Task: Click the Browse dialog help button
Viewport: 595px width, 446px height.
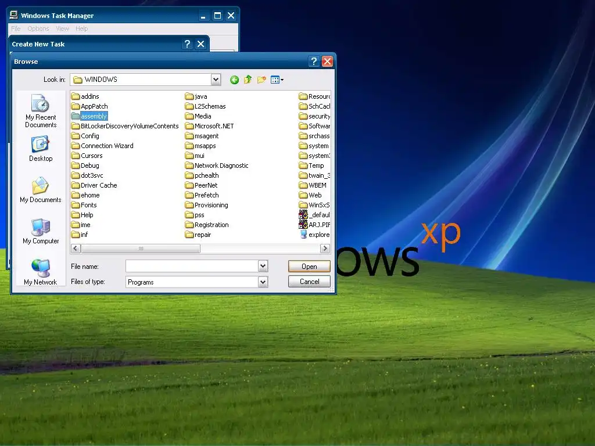Action: tap(314, 62)
